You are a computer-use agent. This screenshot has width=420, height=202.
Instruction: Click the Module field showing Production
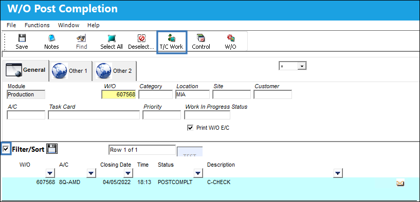[26, 94]
